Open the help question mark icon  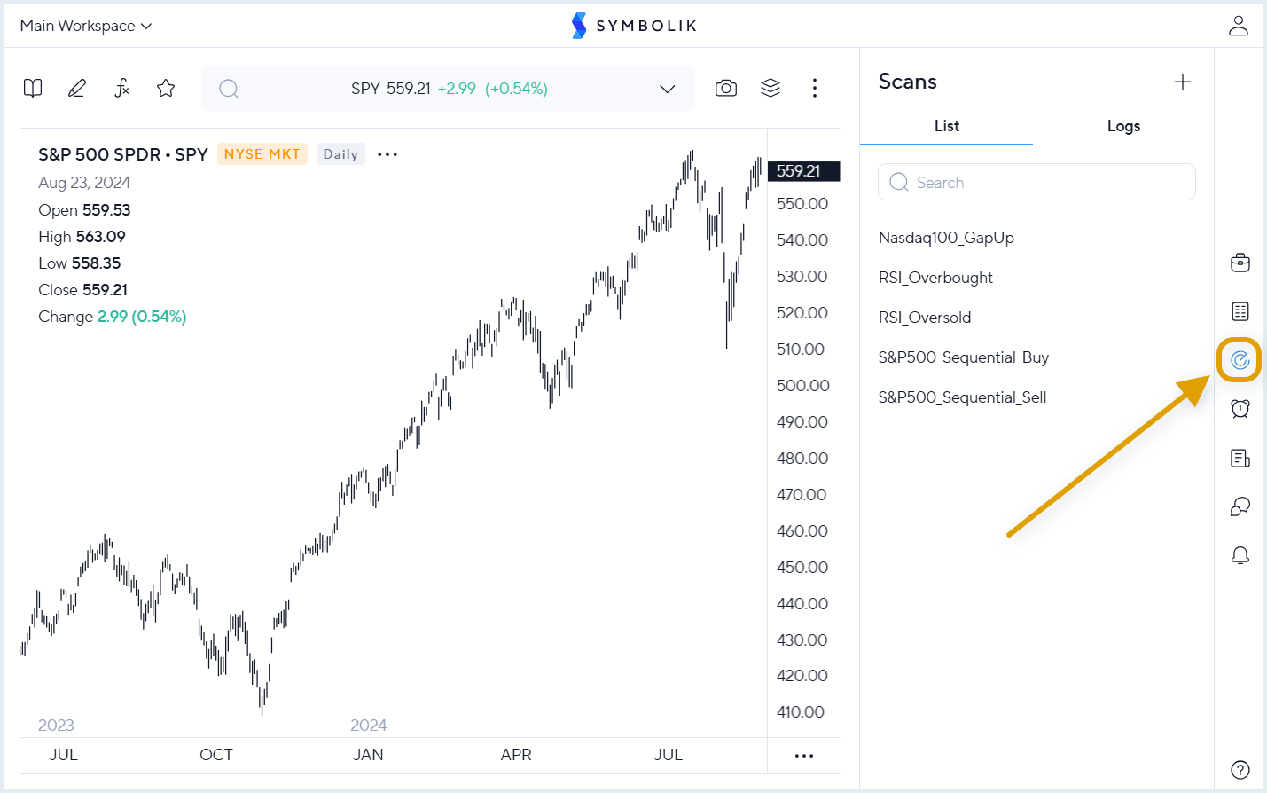tap(1240, 770)
